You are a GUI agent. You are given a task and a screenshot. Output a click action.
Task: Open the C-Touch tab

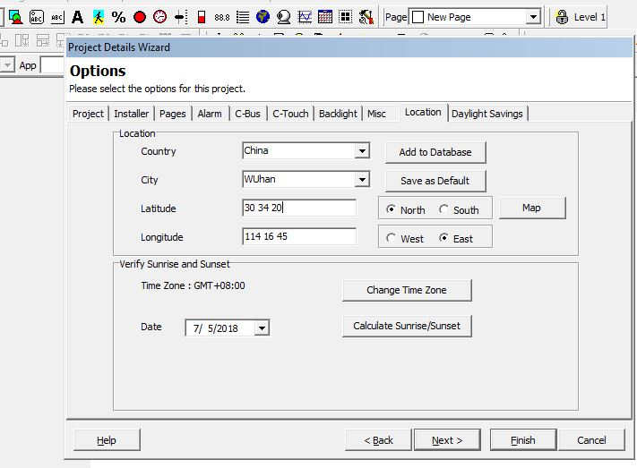[290, 114]
